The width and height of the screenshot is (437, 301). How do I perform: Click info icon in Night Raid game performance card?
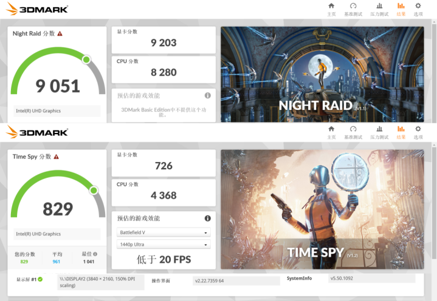click(x=208, y=95)
